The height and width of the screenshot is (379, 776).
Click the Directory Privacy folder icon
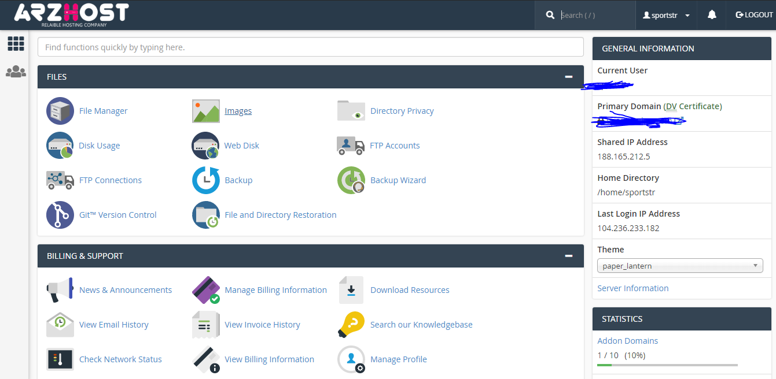351,111
